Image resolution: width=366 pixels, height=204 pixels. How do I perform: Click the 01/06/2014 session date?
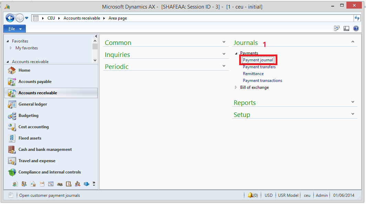[344, 195]
